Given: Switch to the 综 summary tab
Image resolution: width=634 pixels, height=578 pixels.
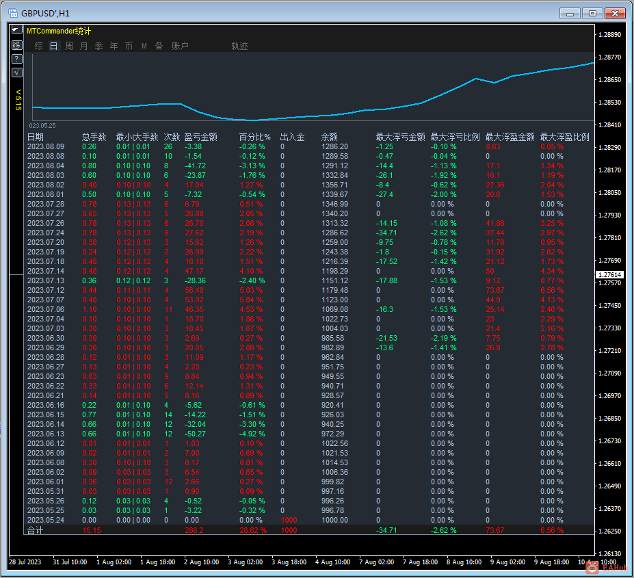Looking at the screenshot, I should (x=39, y=46).
